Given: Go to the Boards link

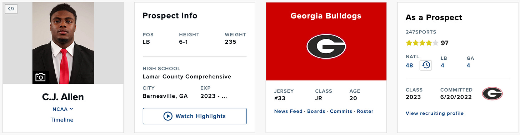Looking at the screenshot, I should (x=316, y=111).
